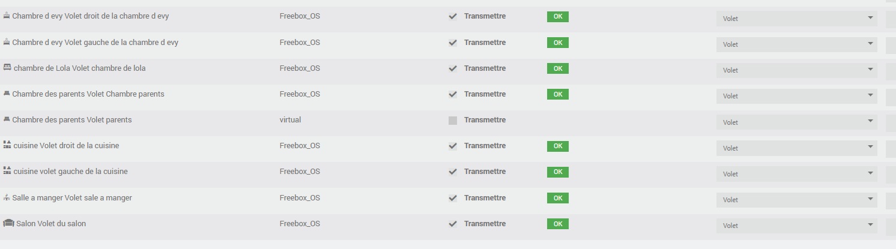Open the Volet dropdown for Volet Chambre parents
This screenshot has height=249, width=896.
pyautogui.click(x=796, y=96)
